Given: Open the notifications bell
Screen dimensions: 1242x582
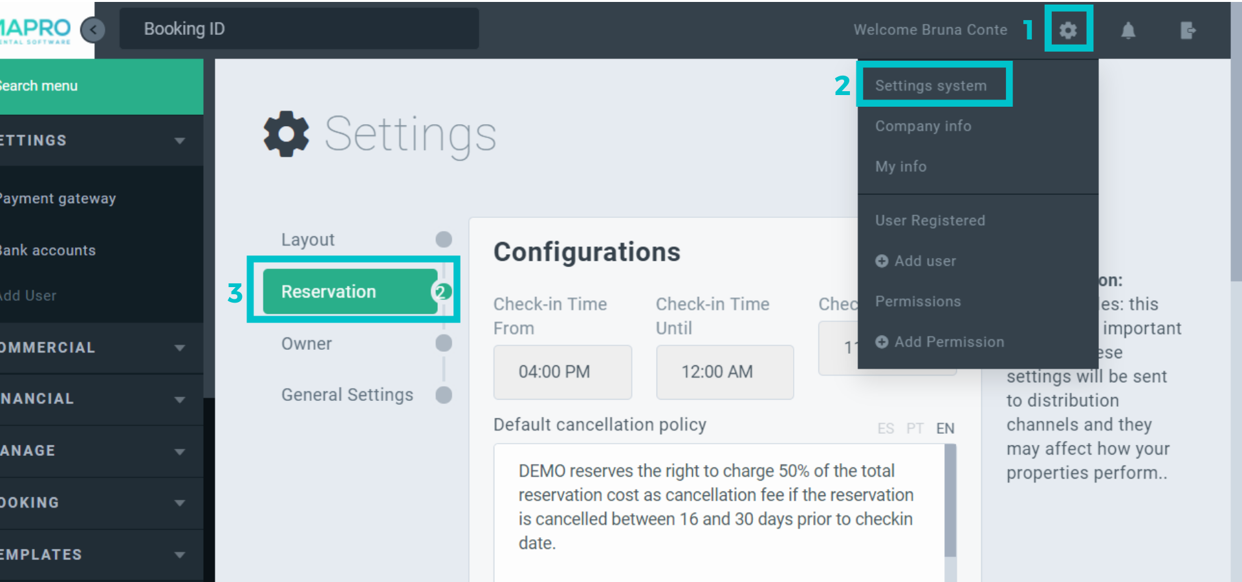Looking at the screenshot, I should (1128, 30).
